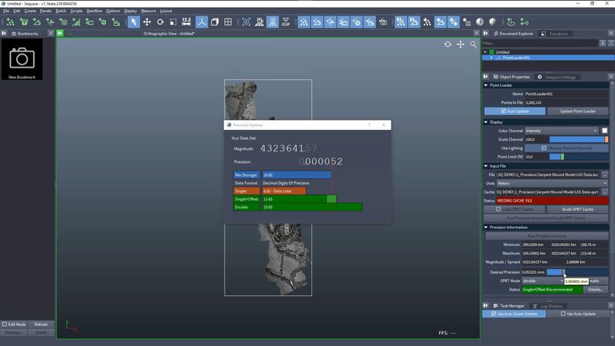Click the orbit view icon in viewport
Viewport: 615px width, 346px height.
[447, 45]
